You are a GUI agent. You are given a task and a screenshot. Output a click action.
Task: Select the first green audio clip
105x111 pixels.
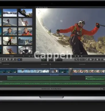click(x=39, y=78)
